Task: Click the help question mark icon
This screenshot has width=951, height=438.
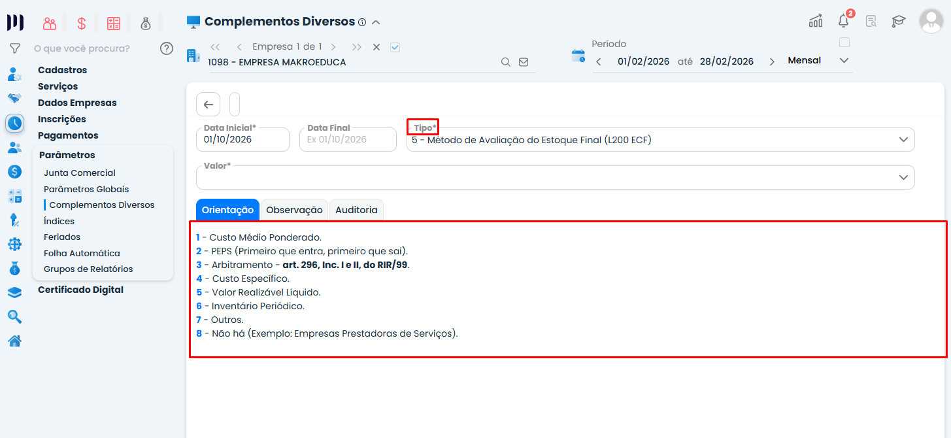Action: coord(167,48)
